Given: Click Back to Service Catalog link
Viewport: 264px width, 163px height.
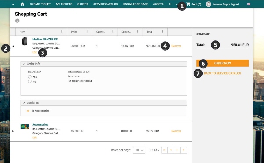Looking at the screenshot, I should 222,73.
